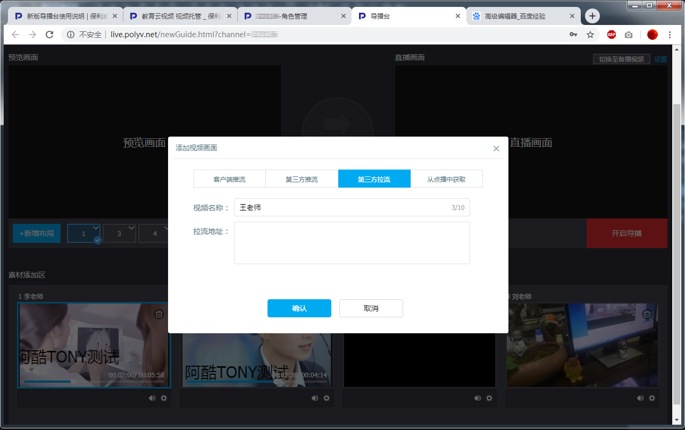Bookmark this page with star icon

pos(590,35)
